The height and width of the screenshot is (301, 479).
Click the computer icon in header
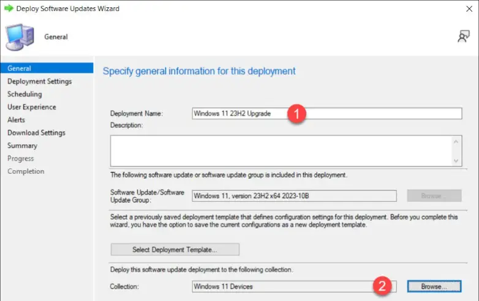[x=20, y=37]
